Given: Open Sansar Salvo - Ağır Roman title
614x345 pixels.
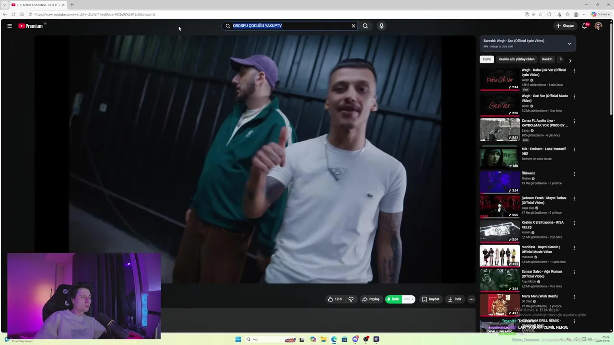Looking at the screenshot, I should (542, 274).
